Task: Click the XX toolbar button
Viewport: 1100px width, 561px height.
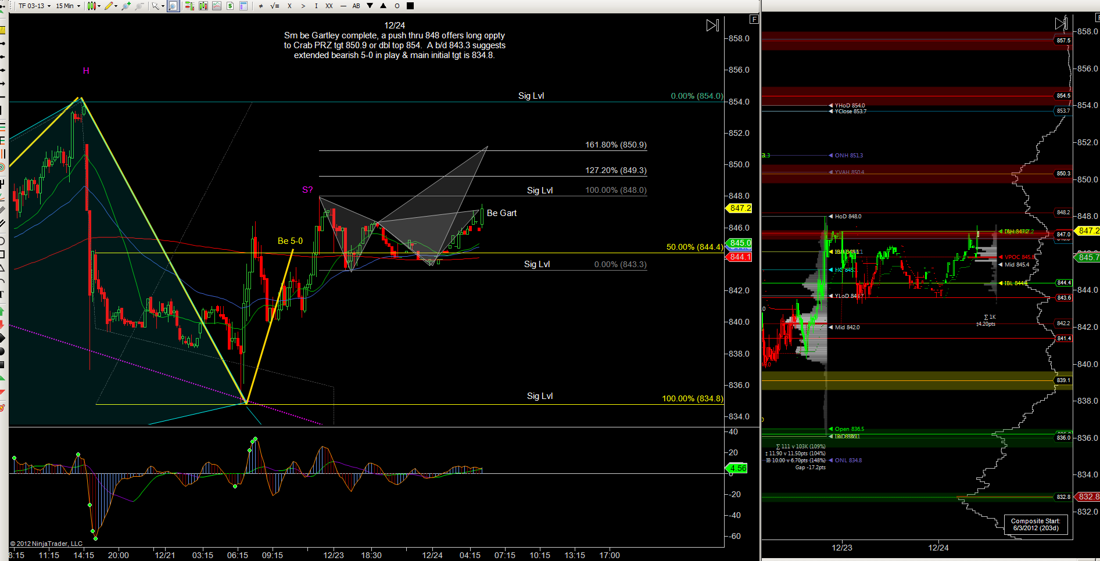Action: click(x=329, y=6)
